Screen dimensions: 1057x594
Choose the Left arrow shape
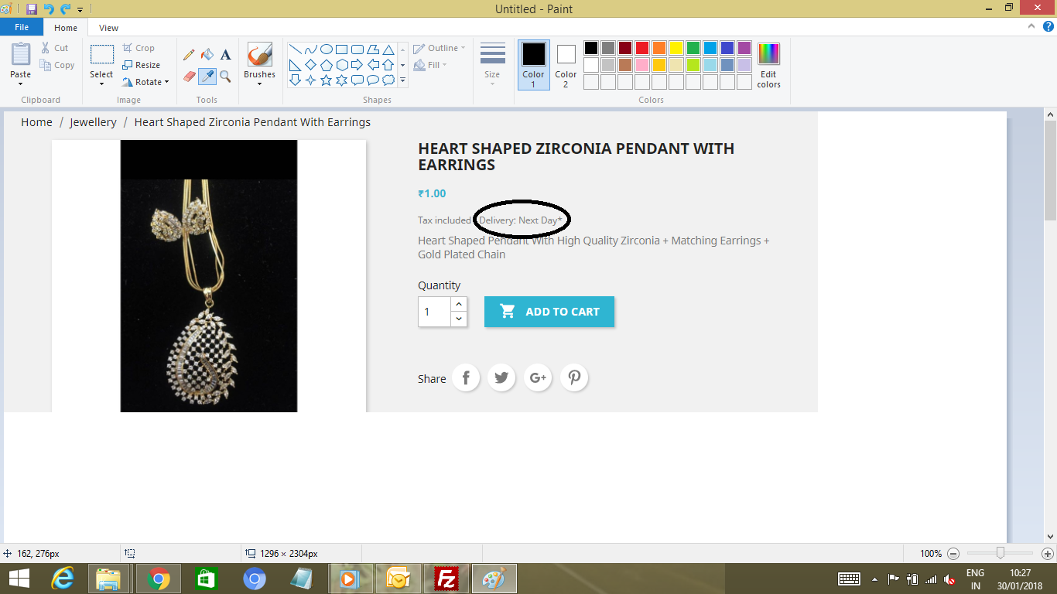[372, 65]
